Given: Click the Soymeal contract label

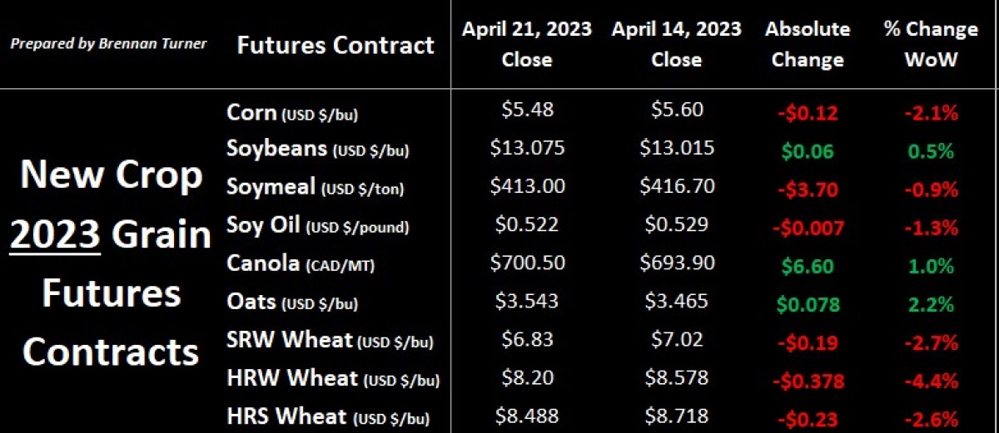Looking at the screenshot, I should pyautogui.click(x=315, y=187).
